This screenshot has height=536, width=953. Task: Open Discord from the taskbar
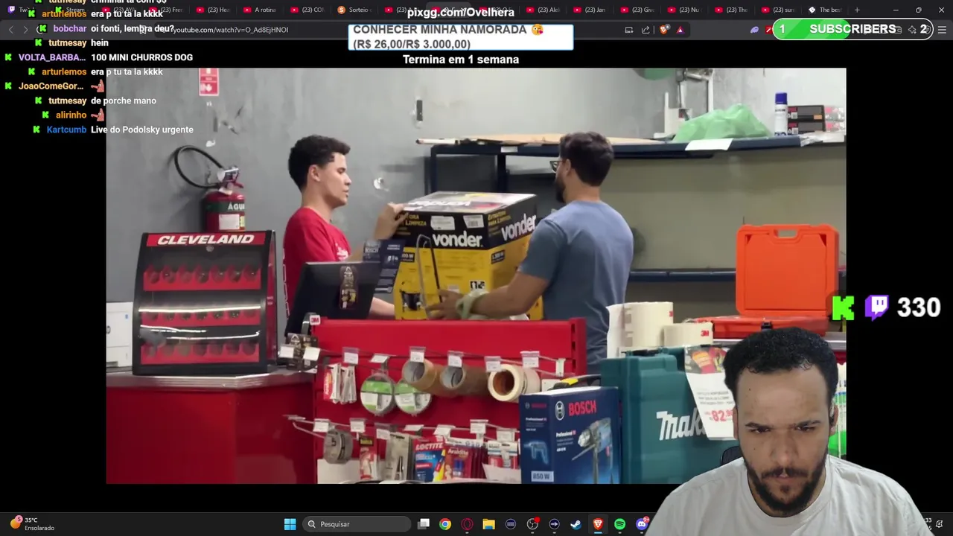(x=642, y=524)
